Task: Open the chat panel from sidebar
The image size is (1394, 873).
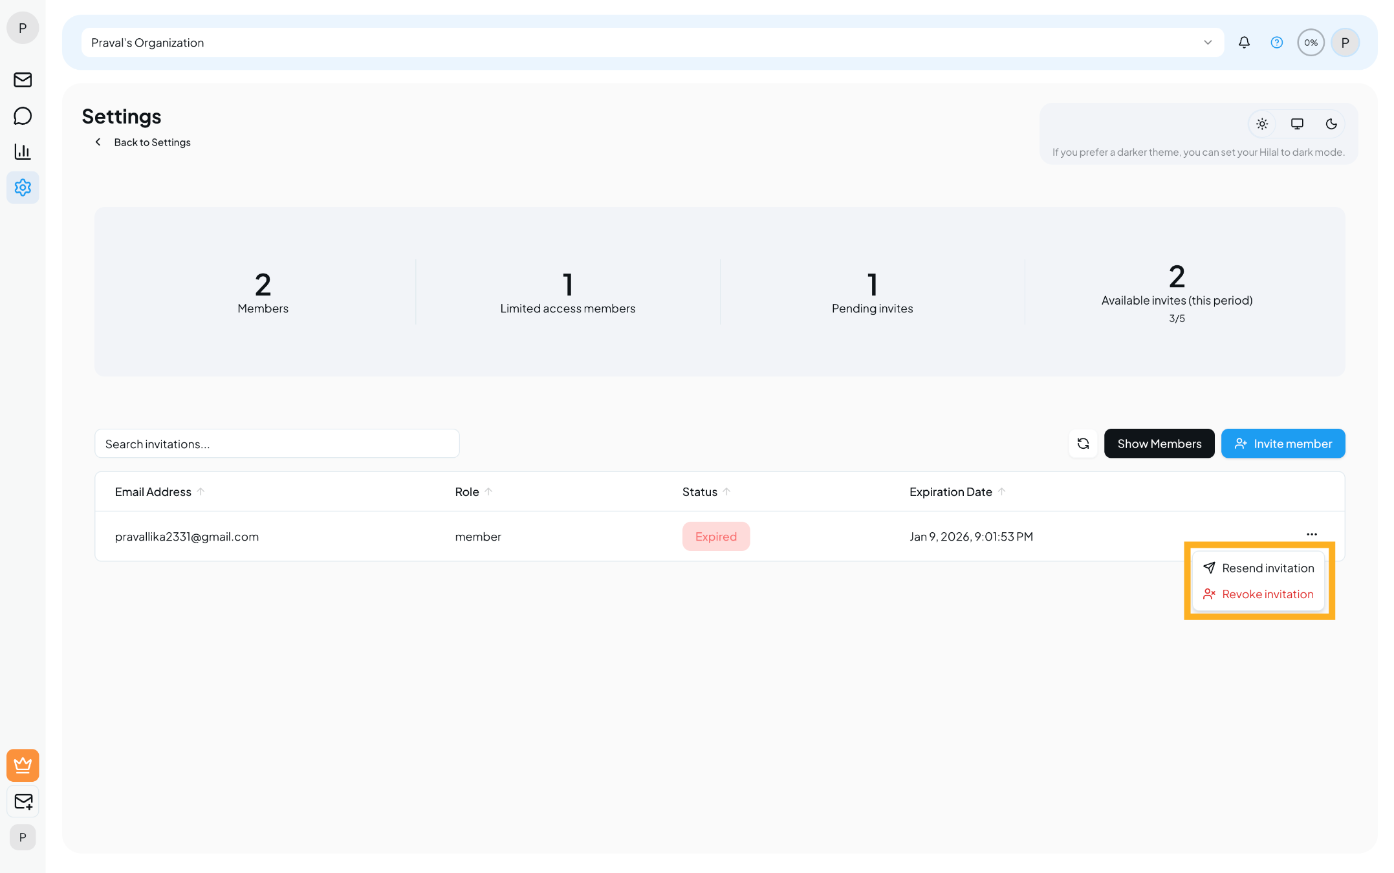Action: click(x=23, y=116)
